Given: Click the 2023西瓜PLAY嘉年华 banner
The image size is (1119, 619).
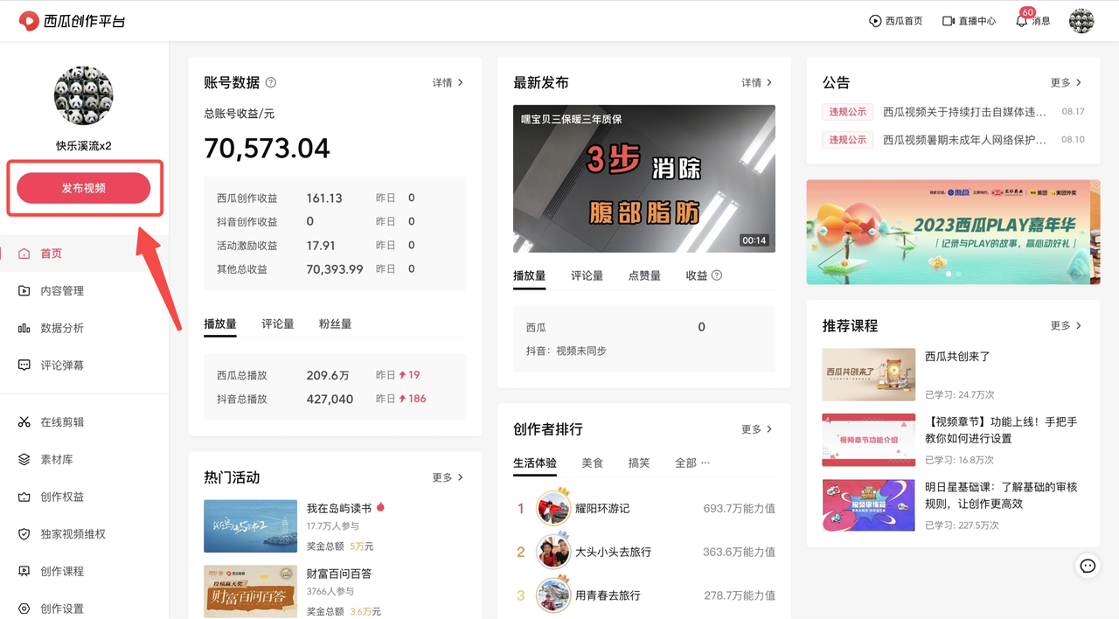Looking at the screenshot, I should pos(953,232).
